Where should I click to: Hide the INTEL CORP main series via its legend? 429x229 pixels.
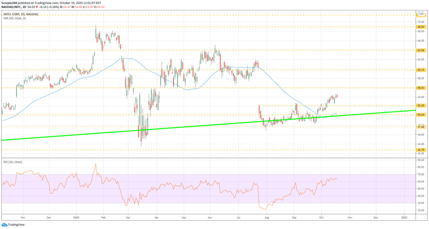tap(21, 14)
